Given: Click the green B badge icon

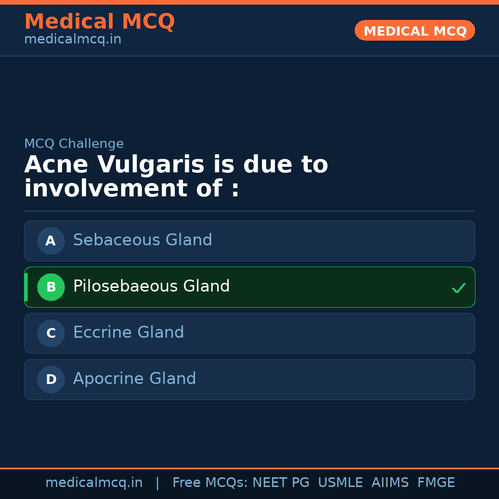Looking at the screenshot, I should (x=51, y=287).
